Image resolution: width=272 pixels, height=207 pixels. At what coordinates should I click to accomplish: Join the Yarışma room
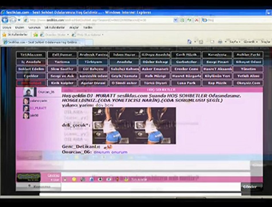(x=62, y=62)
